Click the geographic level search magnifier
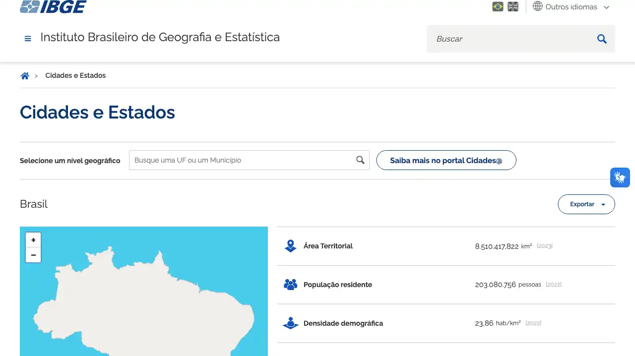The width and height of the screenshot is (635, 356). tap(360, 160)
